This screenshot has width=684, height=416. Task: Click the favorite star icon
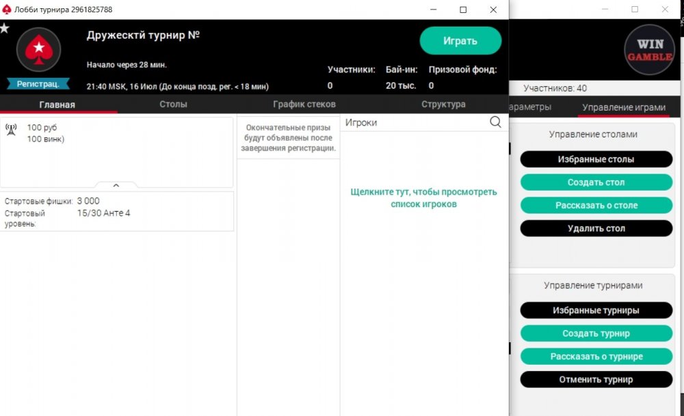tap(5, 29)
